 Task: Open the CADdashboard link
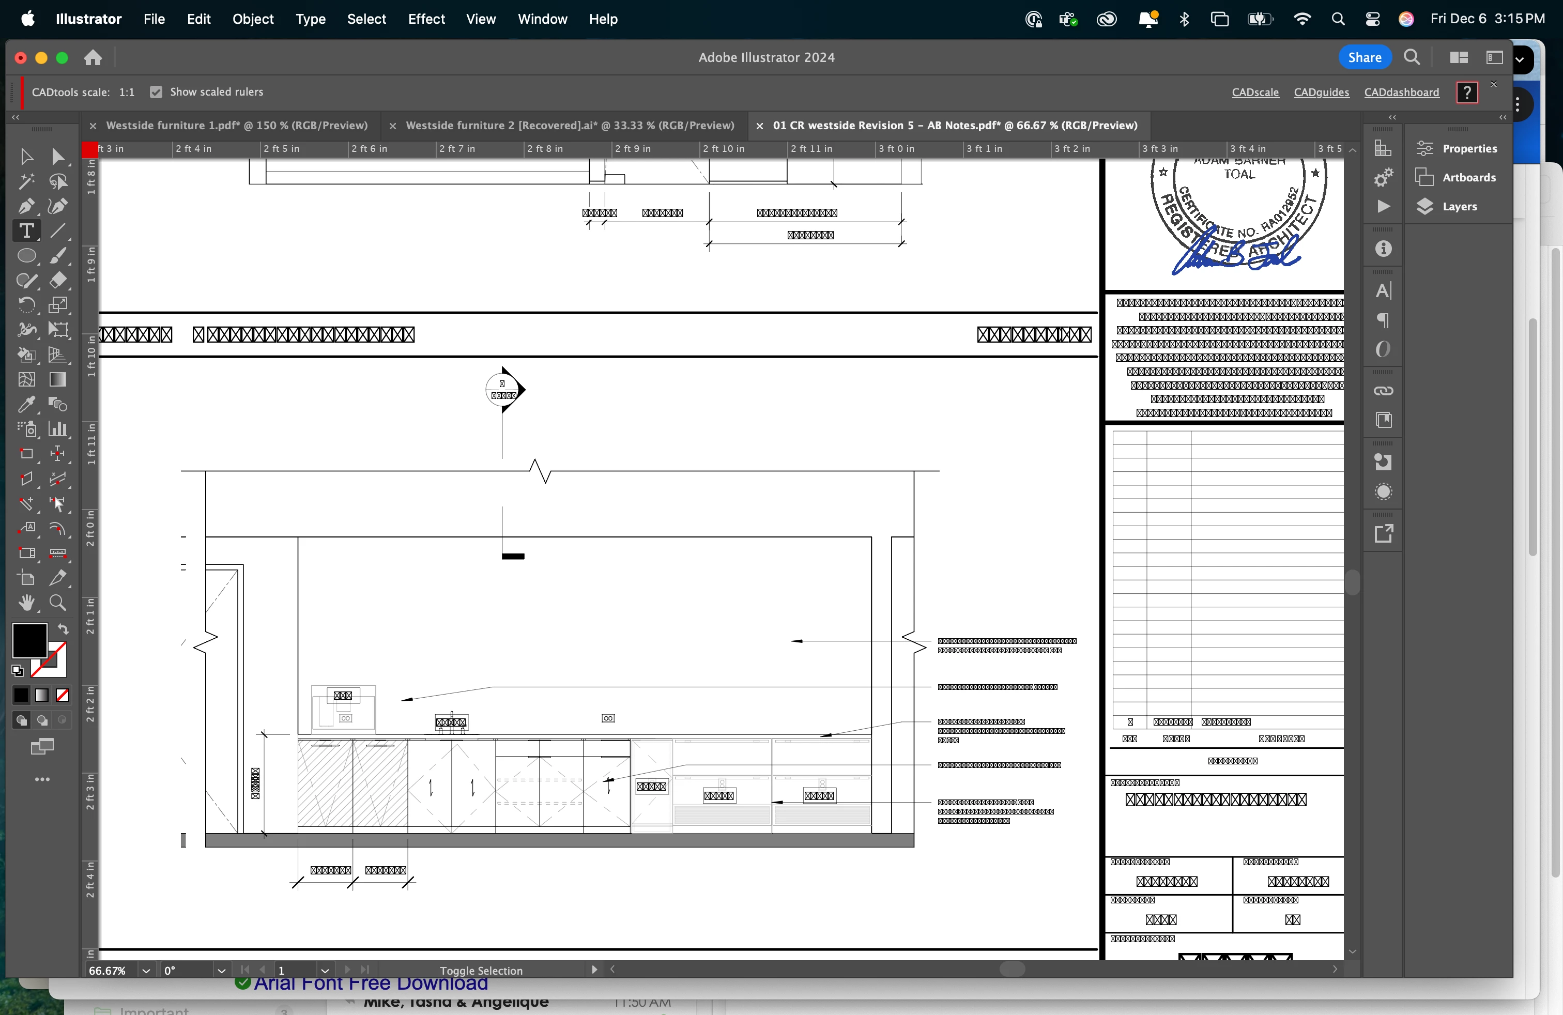click(1401, 93)
